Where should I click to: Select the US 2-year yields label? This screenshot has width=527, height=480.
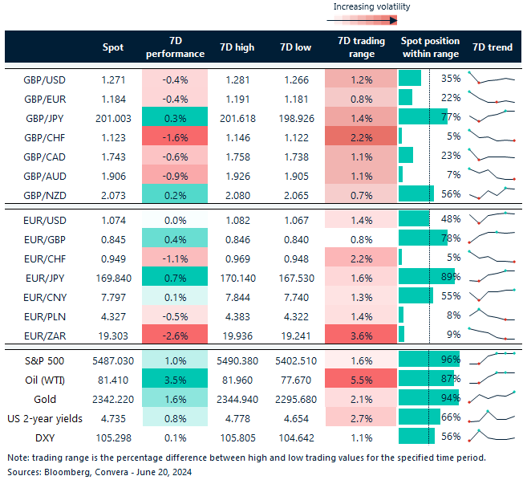[x=45, y=419]
